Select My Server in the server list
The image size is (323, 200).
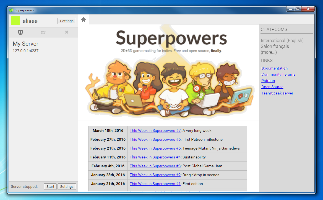click(x=43, y=47)
